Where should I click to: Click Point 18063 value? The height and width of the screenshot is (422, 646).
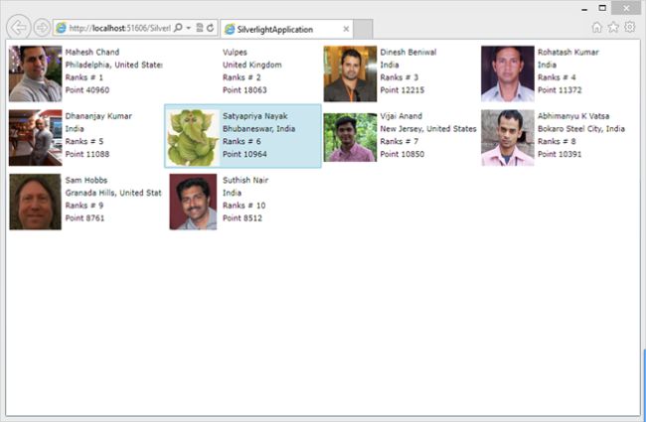point(244,90)
